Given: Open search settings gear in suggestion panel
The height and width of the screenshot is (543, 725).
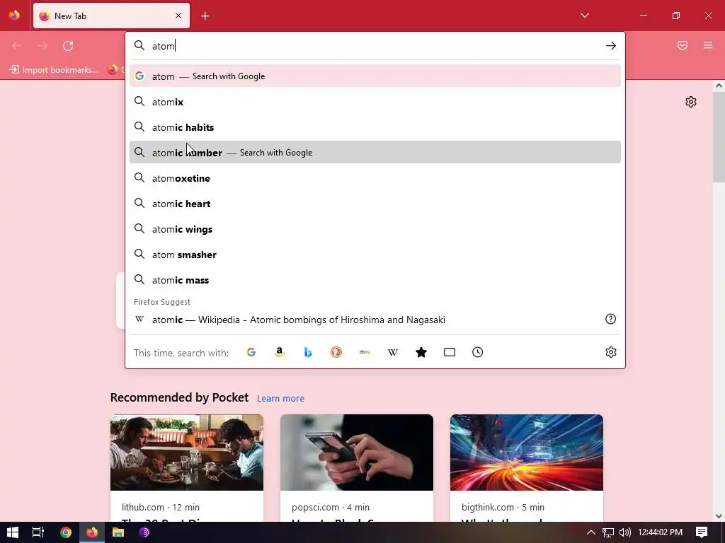Looking at the screenshot, I should [x=610, y=352].
